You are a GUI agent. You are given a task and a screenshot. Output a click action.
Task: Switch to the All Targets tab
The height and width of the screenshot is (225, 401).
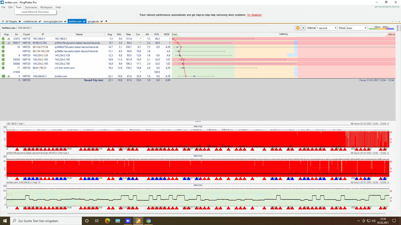click(x=11, y=22)
